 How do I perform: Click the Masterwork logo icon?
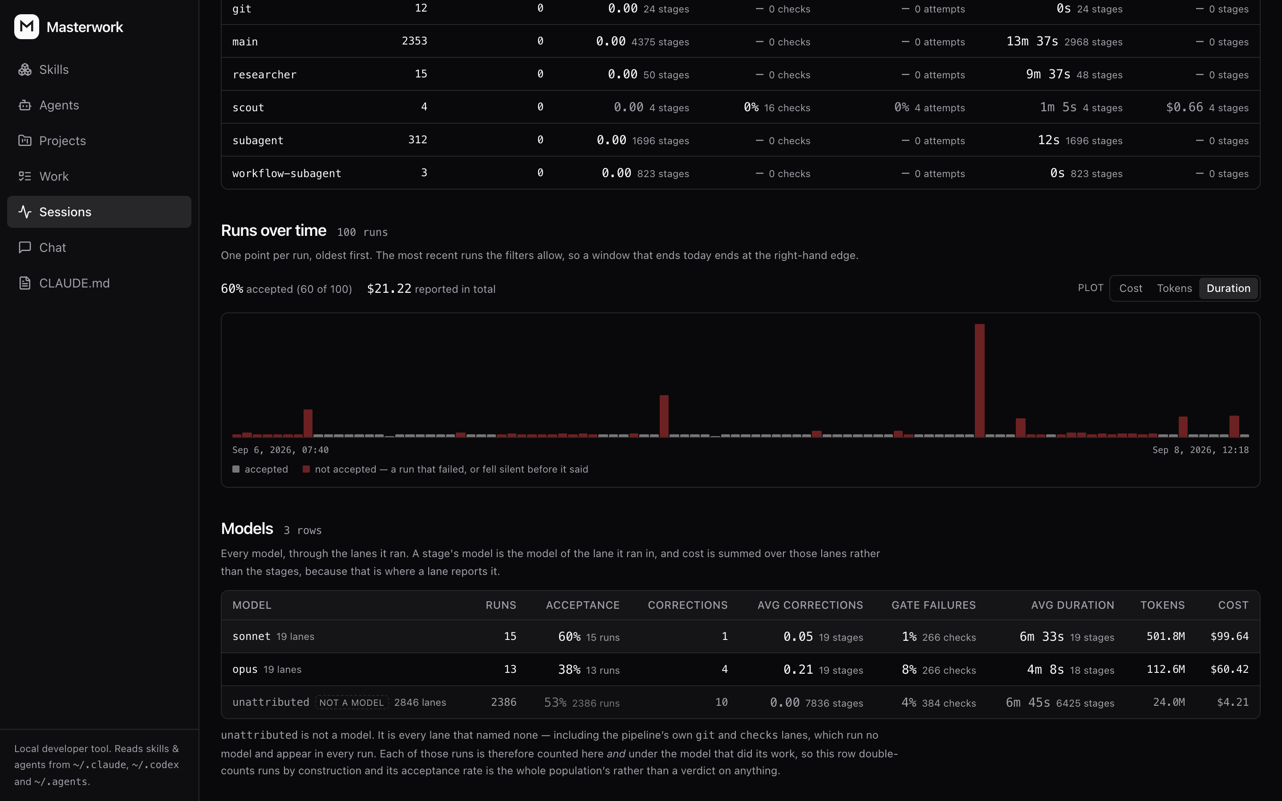(x=27, y=27)
